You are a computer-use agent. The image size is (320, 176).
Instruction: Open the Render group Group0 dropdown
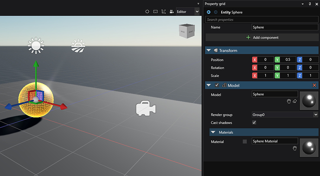[285, 115]
